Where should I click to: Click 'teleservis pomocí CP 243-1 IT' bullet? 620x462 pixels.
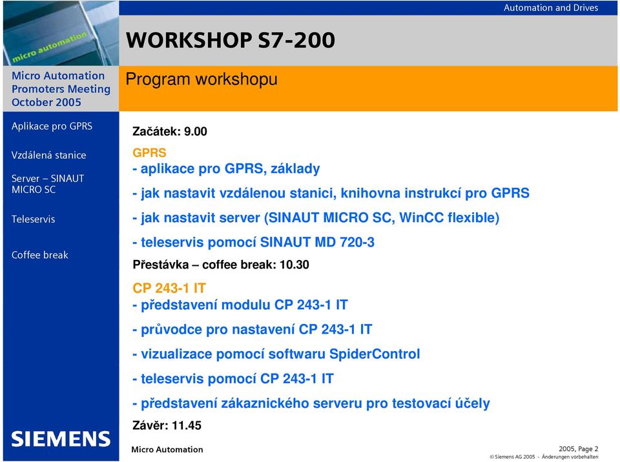tap(233, 379)
